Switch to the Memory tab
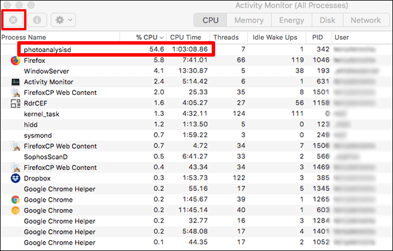Image resolution: width=393 pixels, height=251 pixels. 249,20
